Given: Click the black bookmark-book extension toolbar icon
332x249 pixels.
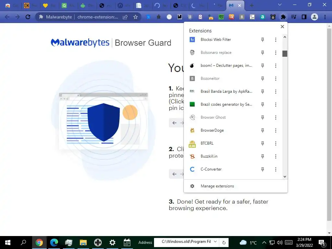Looking at the screenshot, I should click(x=179, y=17).
